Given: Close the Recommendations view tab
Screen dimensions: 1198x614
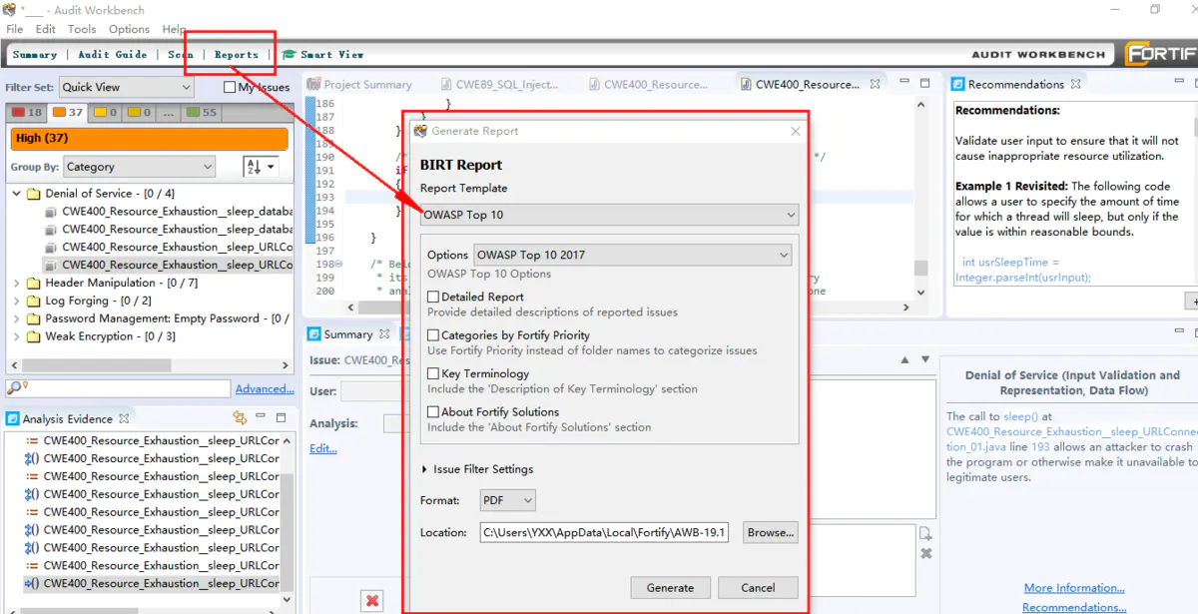Looking at the screenshot, I should (1075, 85).
